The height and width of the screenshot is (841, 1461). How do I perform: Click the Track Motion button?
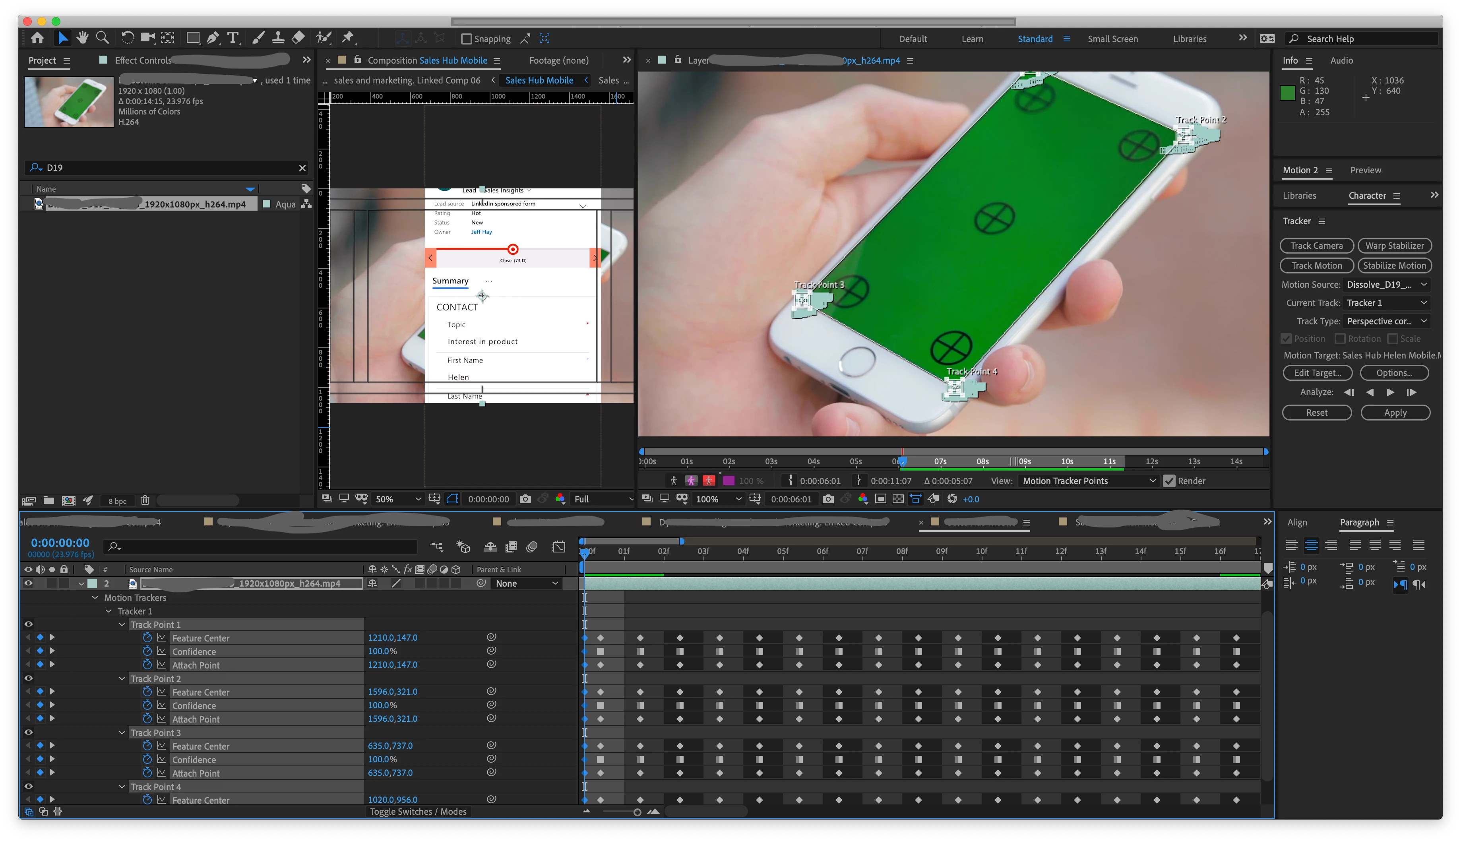pyautogui.click(x=1316, y=265)
